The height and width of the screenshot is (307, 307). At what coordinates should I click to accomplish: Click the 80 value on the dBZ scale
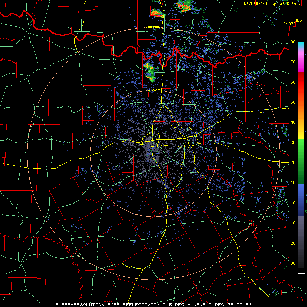pyautogui.click(x=293, y=42)
